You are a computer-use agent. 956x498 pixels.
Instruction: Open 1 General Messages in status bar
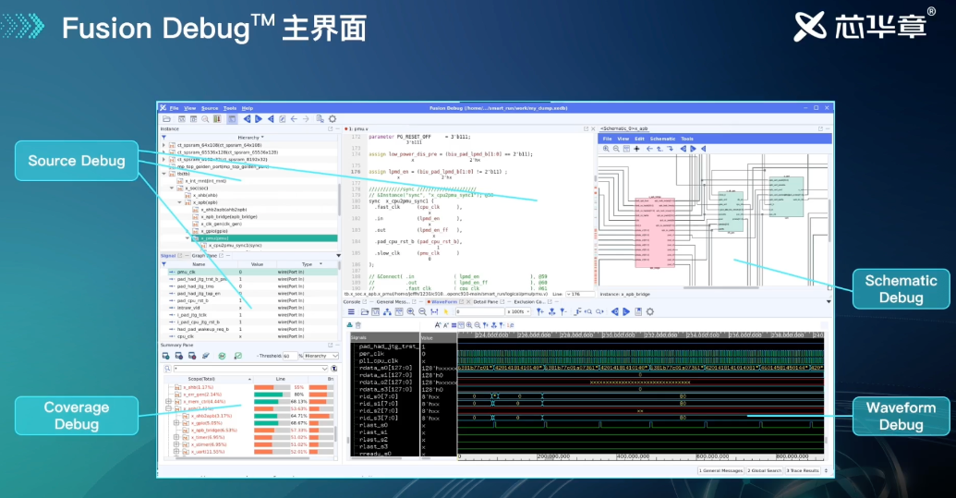[720, 470]
